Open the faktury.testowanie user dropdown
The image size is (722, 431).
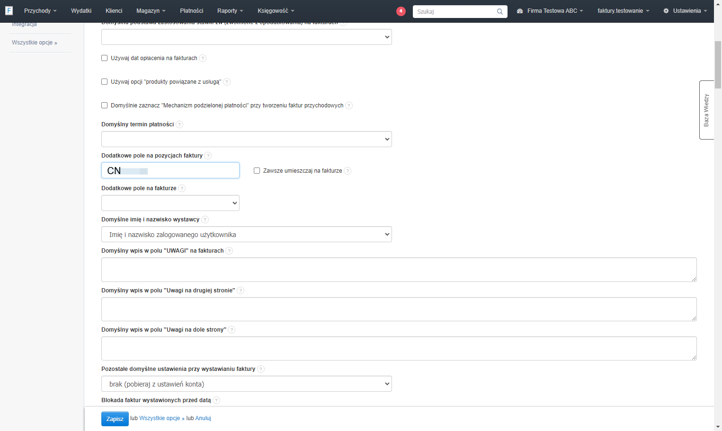coord(623,11)
